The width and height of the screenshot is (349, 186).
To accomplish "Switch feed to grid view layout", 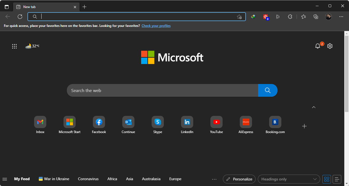I will 327,179.
